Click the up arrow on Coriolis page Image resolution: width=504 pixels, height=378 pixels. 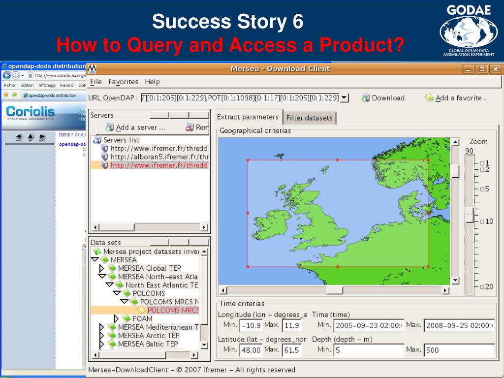[x=30, y=138]
